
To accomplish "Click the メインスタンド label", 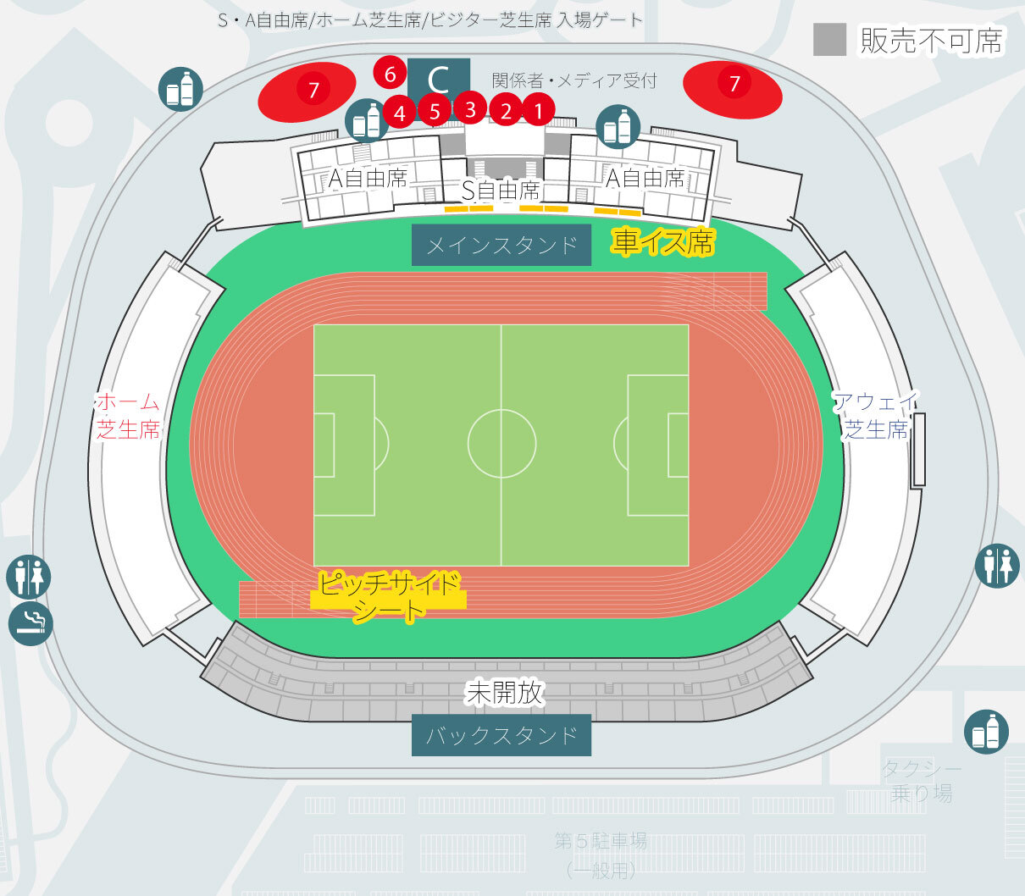I will click(501, 246).
